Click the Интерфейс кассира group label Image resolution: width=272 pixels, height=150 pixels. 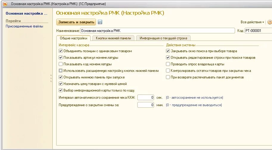coord(74,45)
